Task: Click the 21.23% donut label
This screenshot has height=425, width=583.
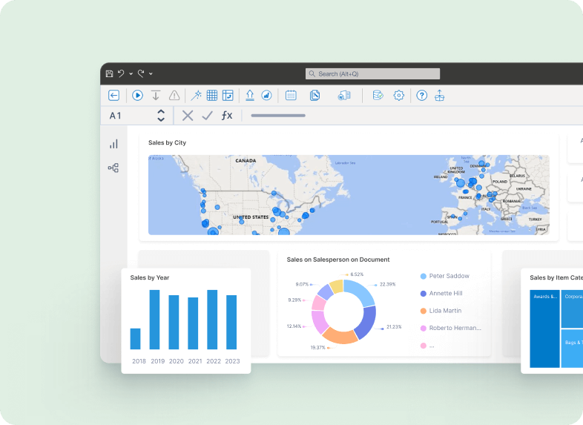Action: (x=394, y=327)
